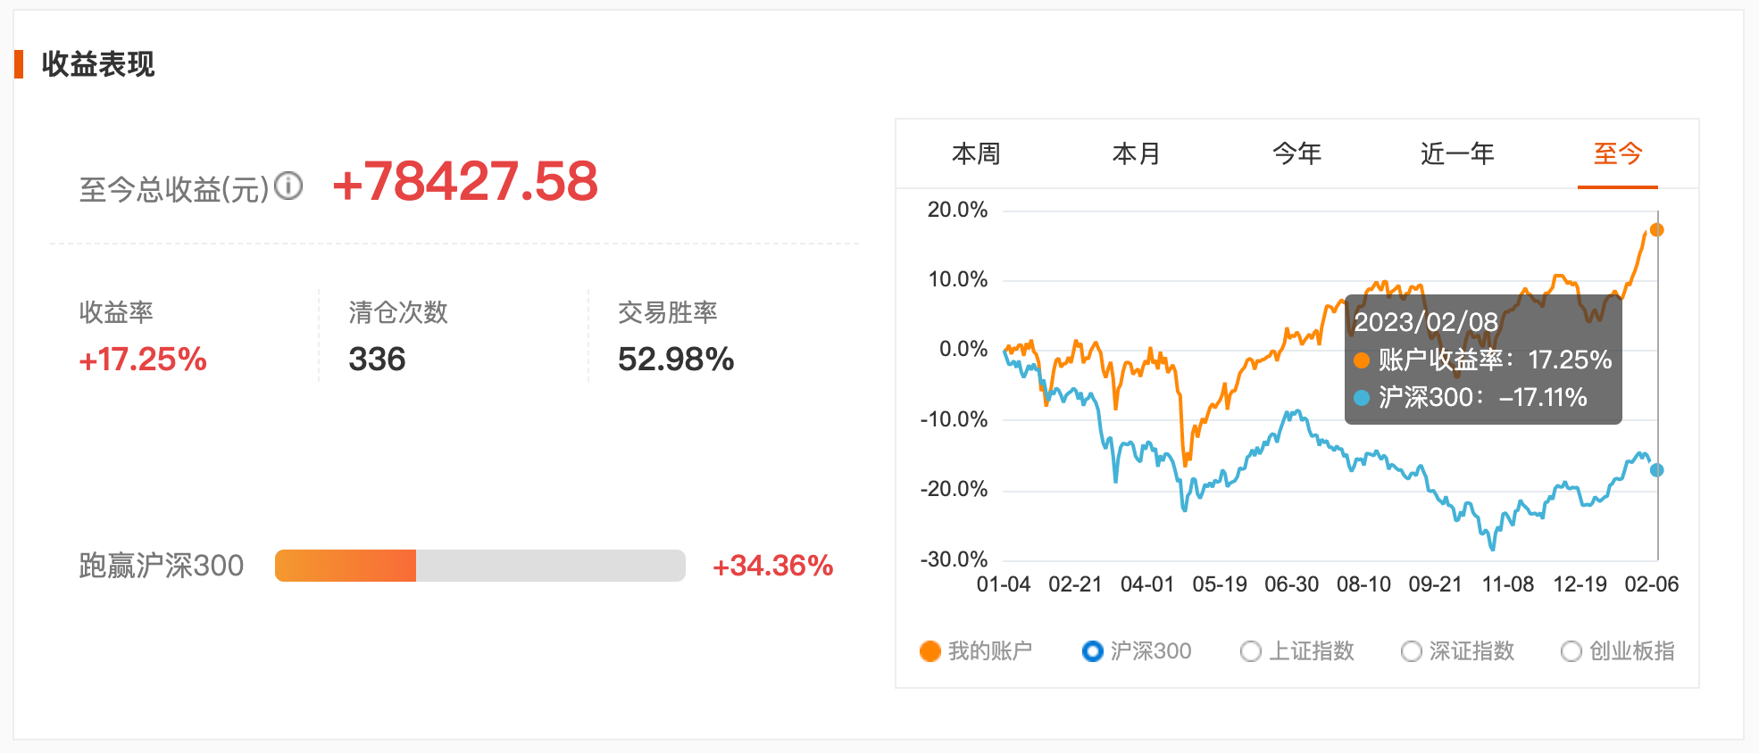Click the blue dot in the tooltip legend

pyautogui.click(x=1362, y=398)
